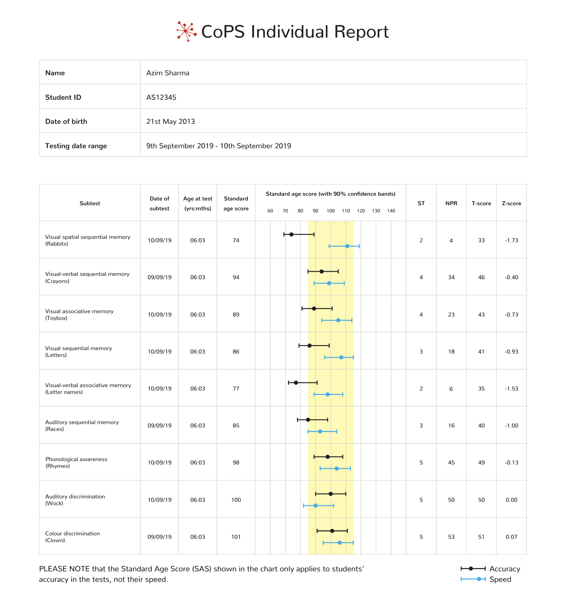The width and height of the screenshot is (566, 608).
Task: Click the Z-score column header
Action: [x=511, y=203]
